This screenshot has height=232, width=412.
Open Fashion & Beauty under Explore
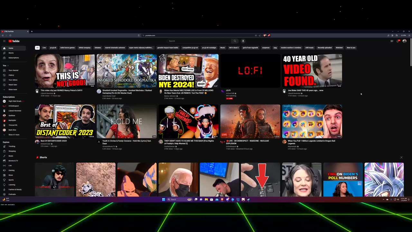point(14,189)
